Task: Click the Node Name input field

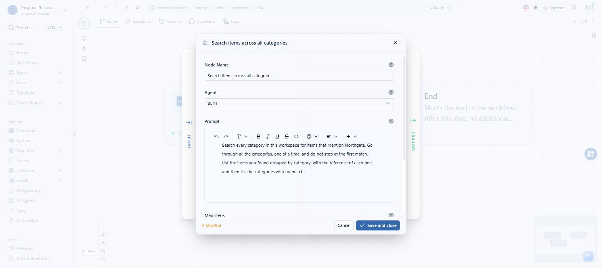Action: [299, 76]
